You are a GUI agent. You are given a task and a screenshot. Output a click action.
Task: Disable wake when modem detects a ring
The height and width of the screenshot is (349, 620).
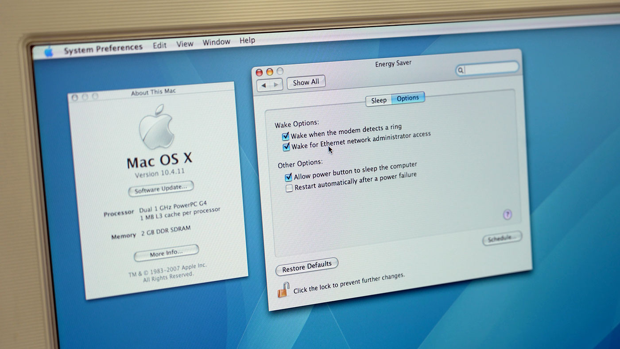click(x=286, y=136)
